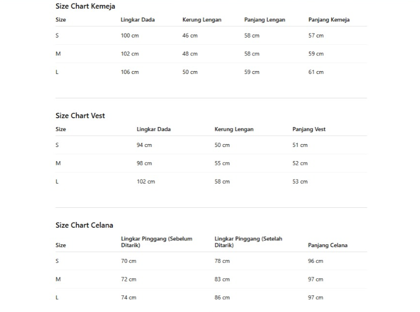Click the 53 cm Vest length value
Image resolution: width=420 pixels, height=312 pixels.
(300, 182)
